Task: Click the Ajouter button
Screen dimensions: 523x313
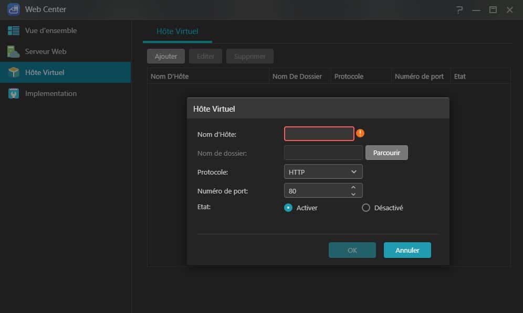Action: pos(166,56)
